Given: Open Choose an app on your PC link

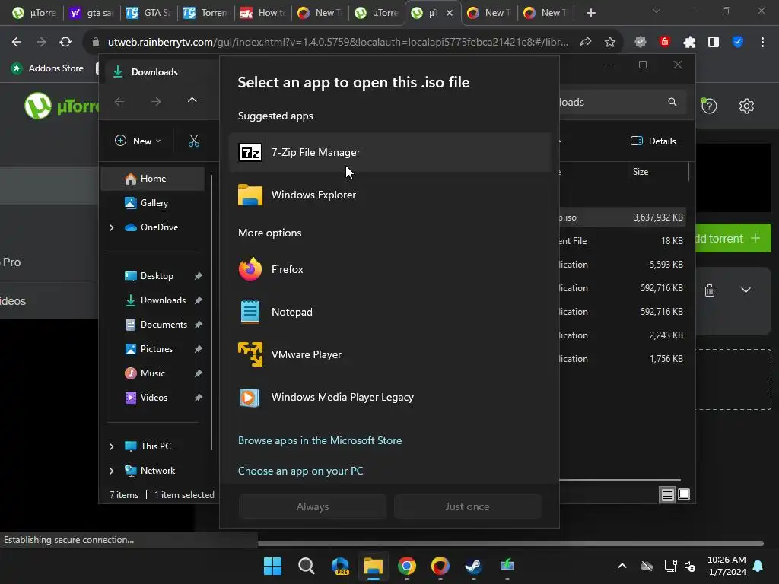Looking at the screenshot, I should pos(300,471).
